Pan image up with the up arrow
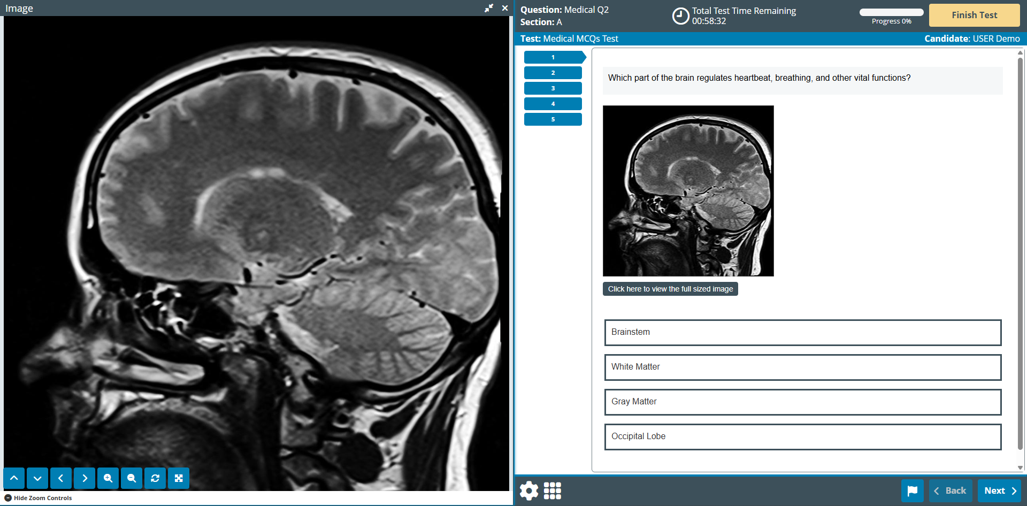 [14, 478]
